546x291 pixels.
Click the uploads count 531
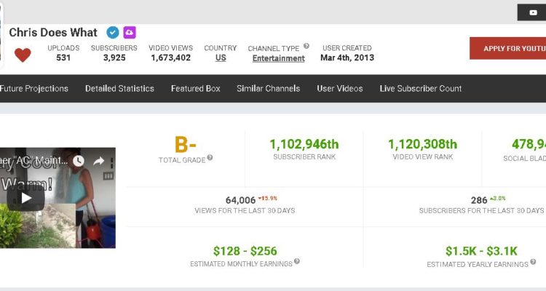63,57
